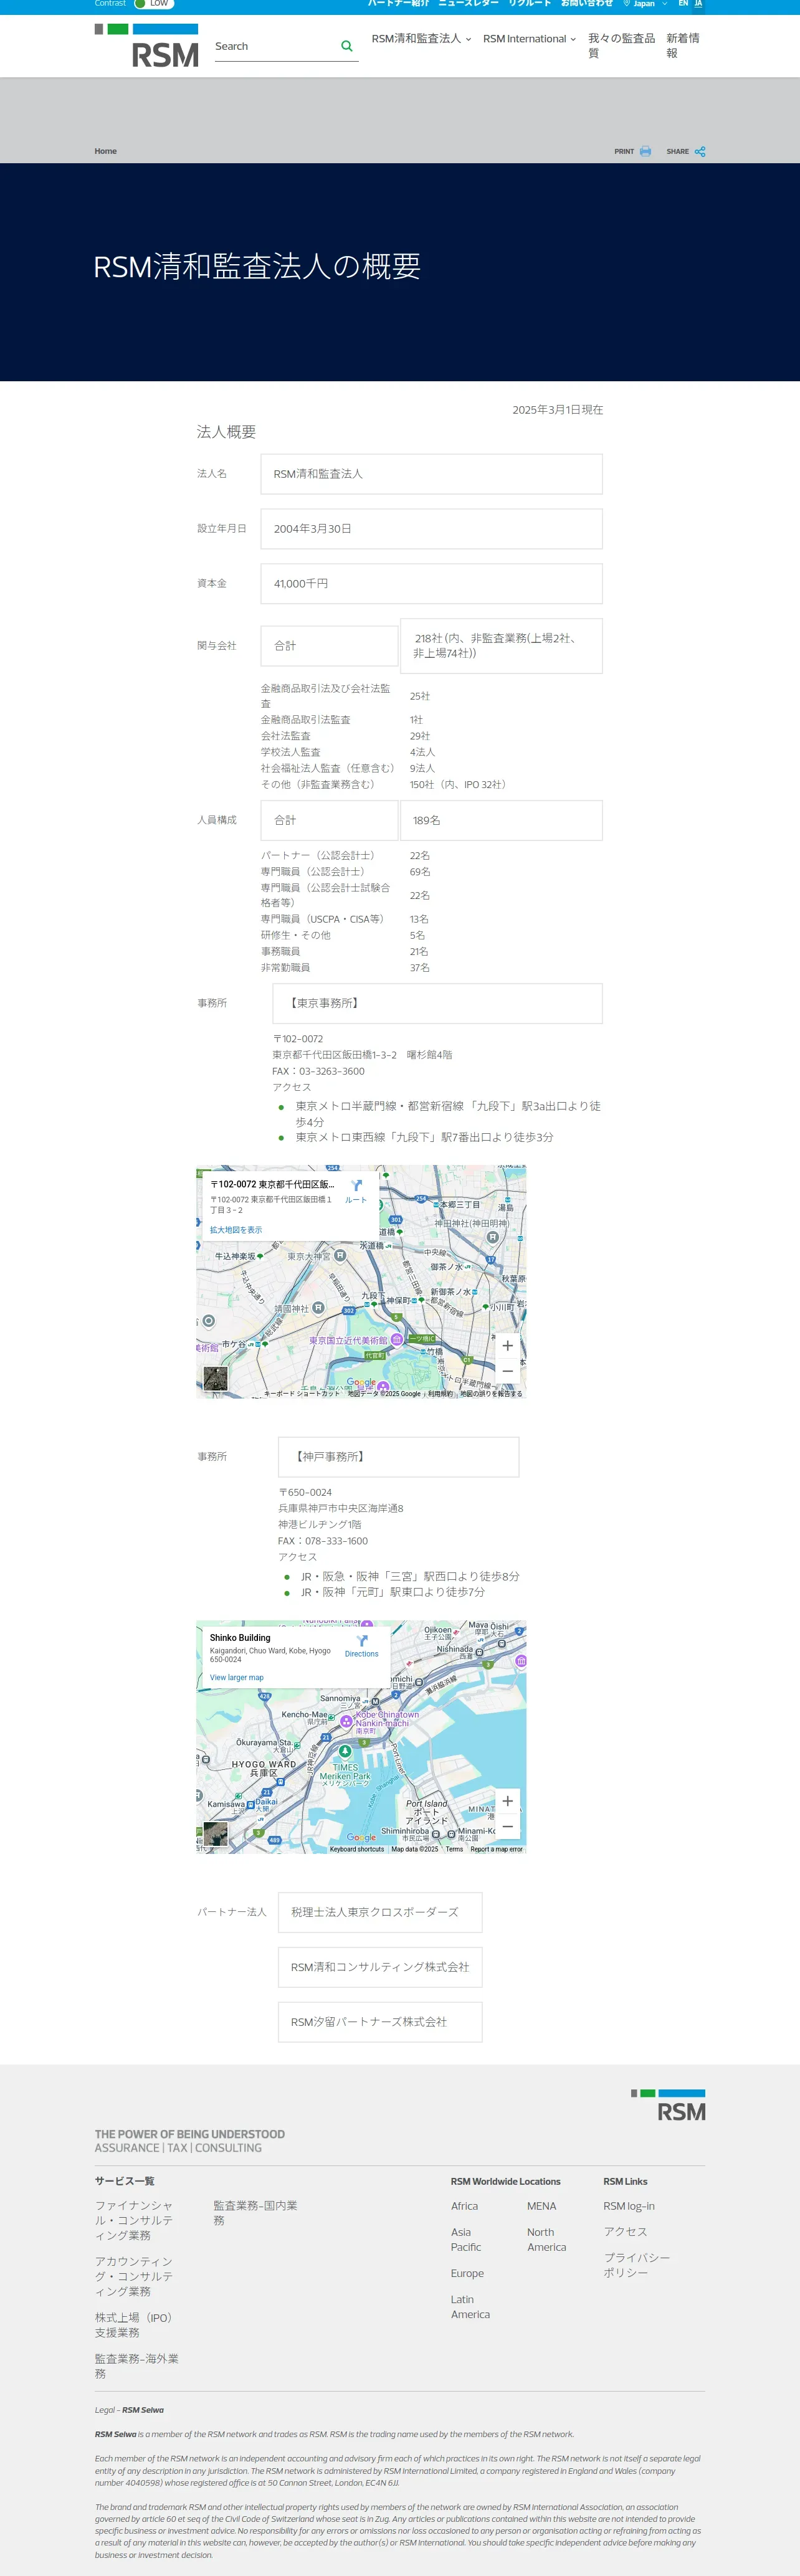Open お問い合わせ in the top bar
The width and height of the screenshot is (800, 2576).
586,4
